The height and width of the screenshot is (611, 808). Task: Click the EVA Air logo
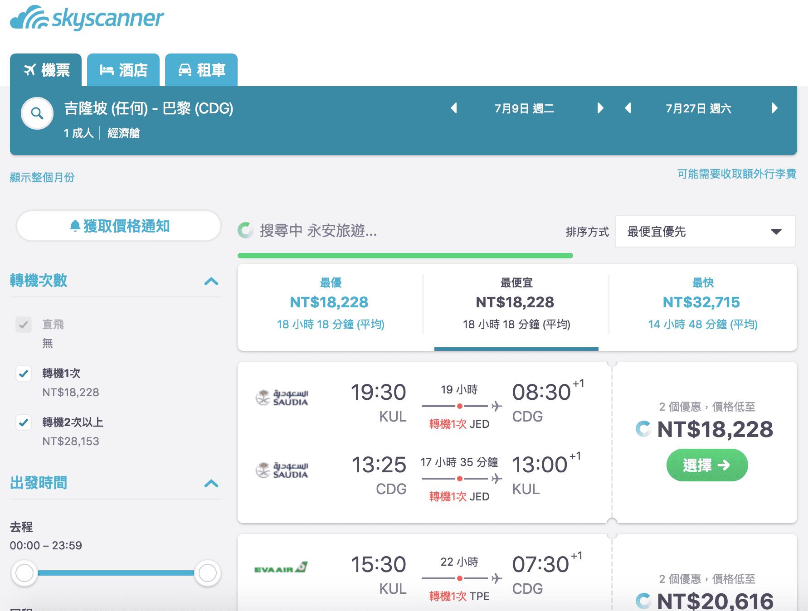point(281,568)
